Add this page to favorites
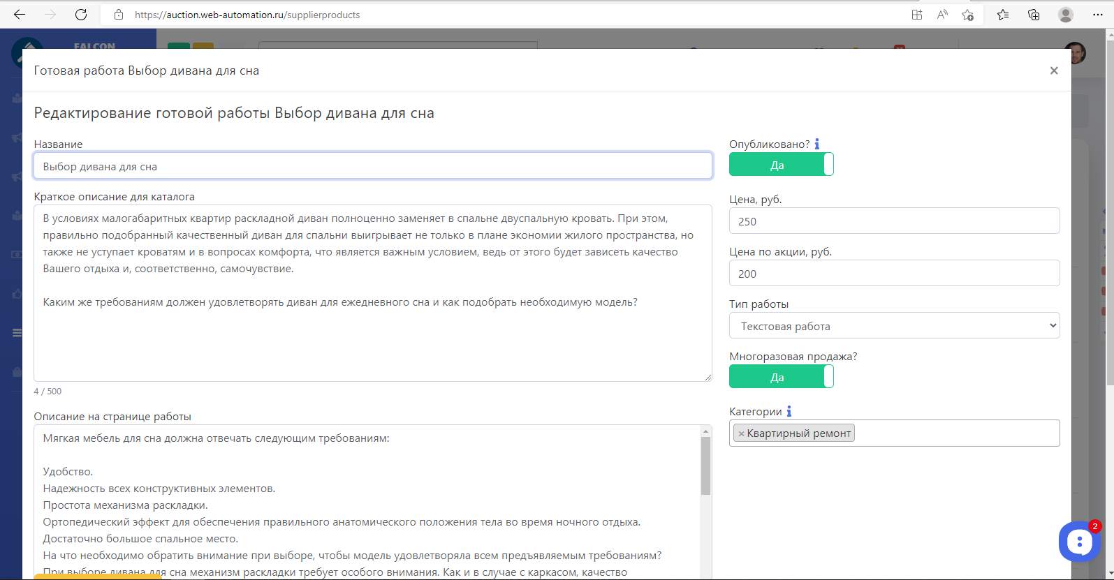 click(x=967, y=15)
